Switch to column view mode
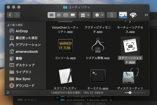 (66, 15)
